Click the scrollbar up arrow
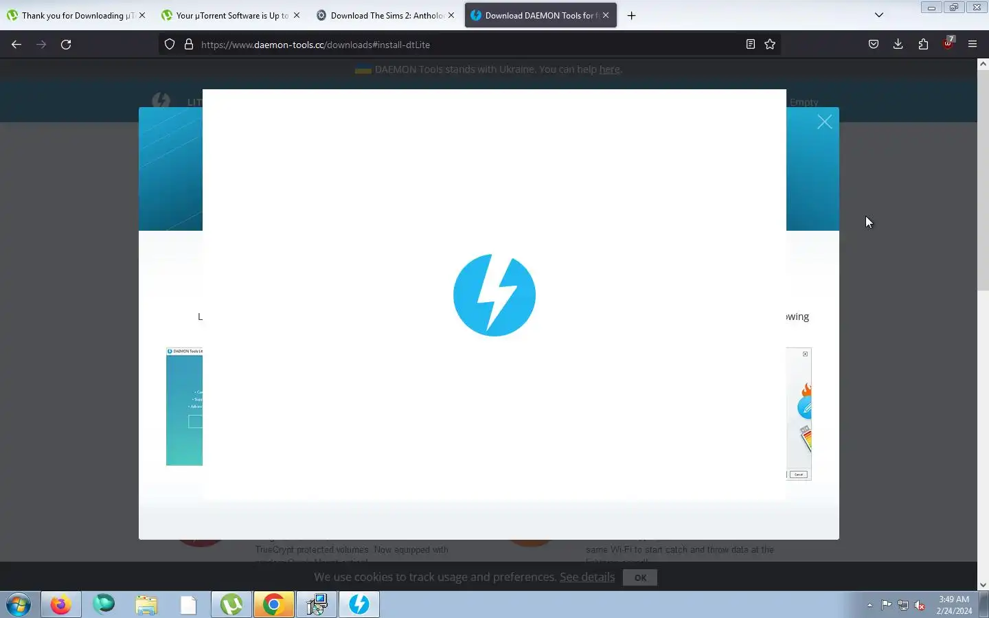 click(x=983, y=64)
